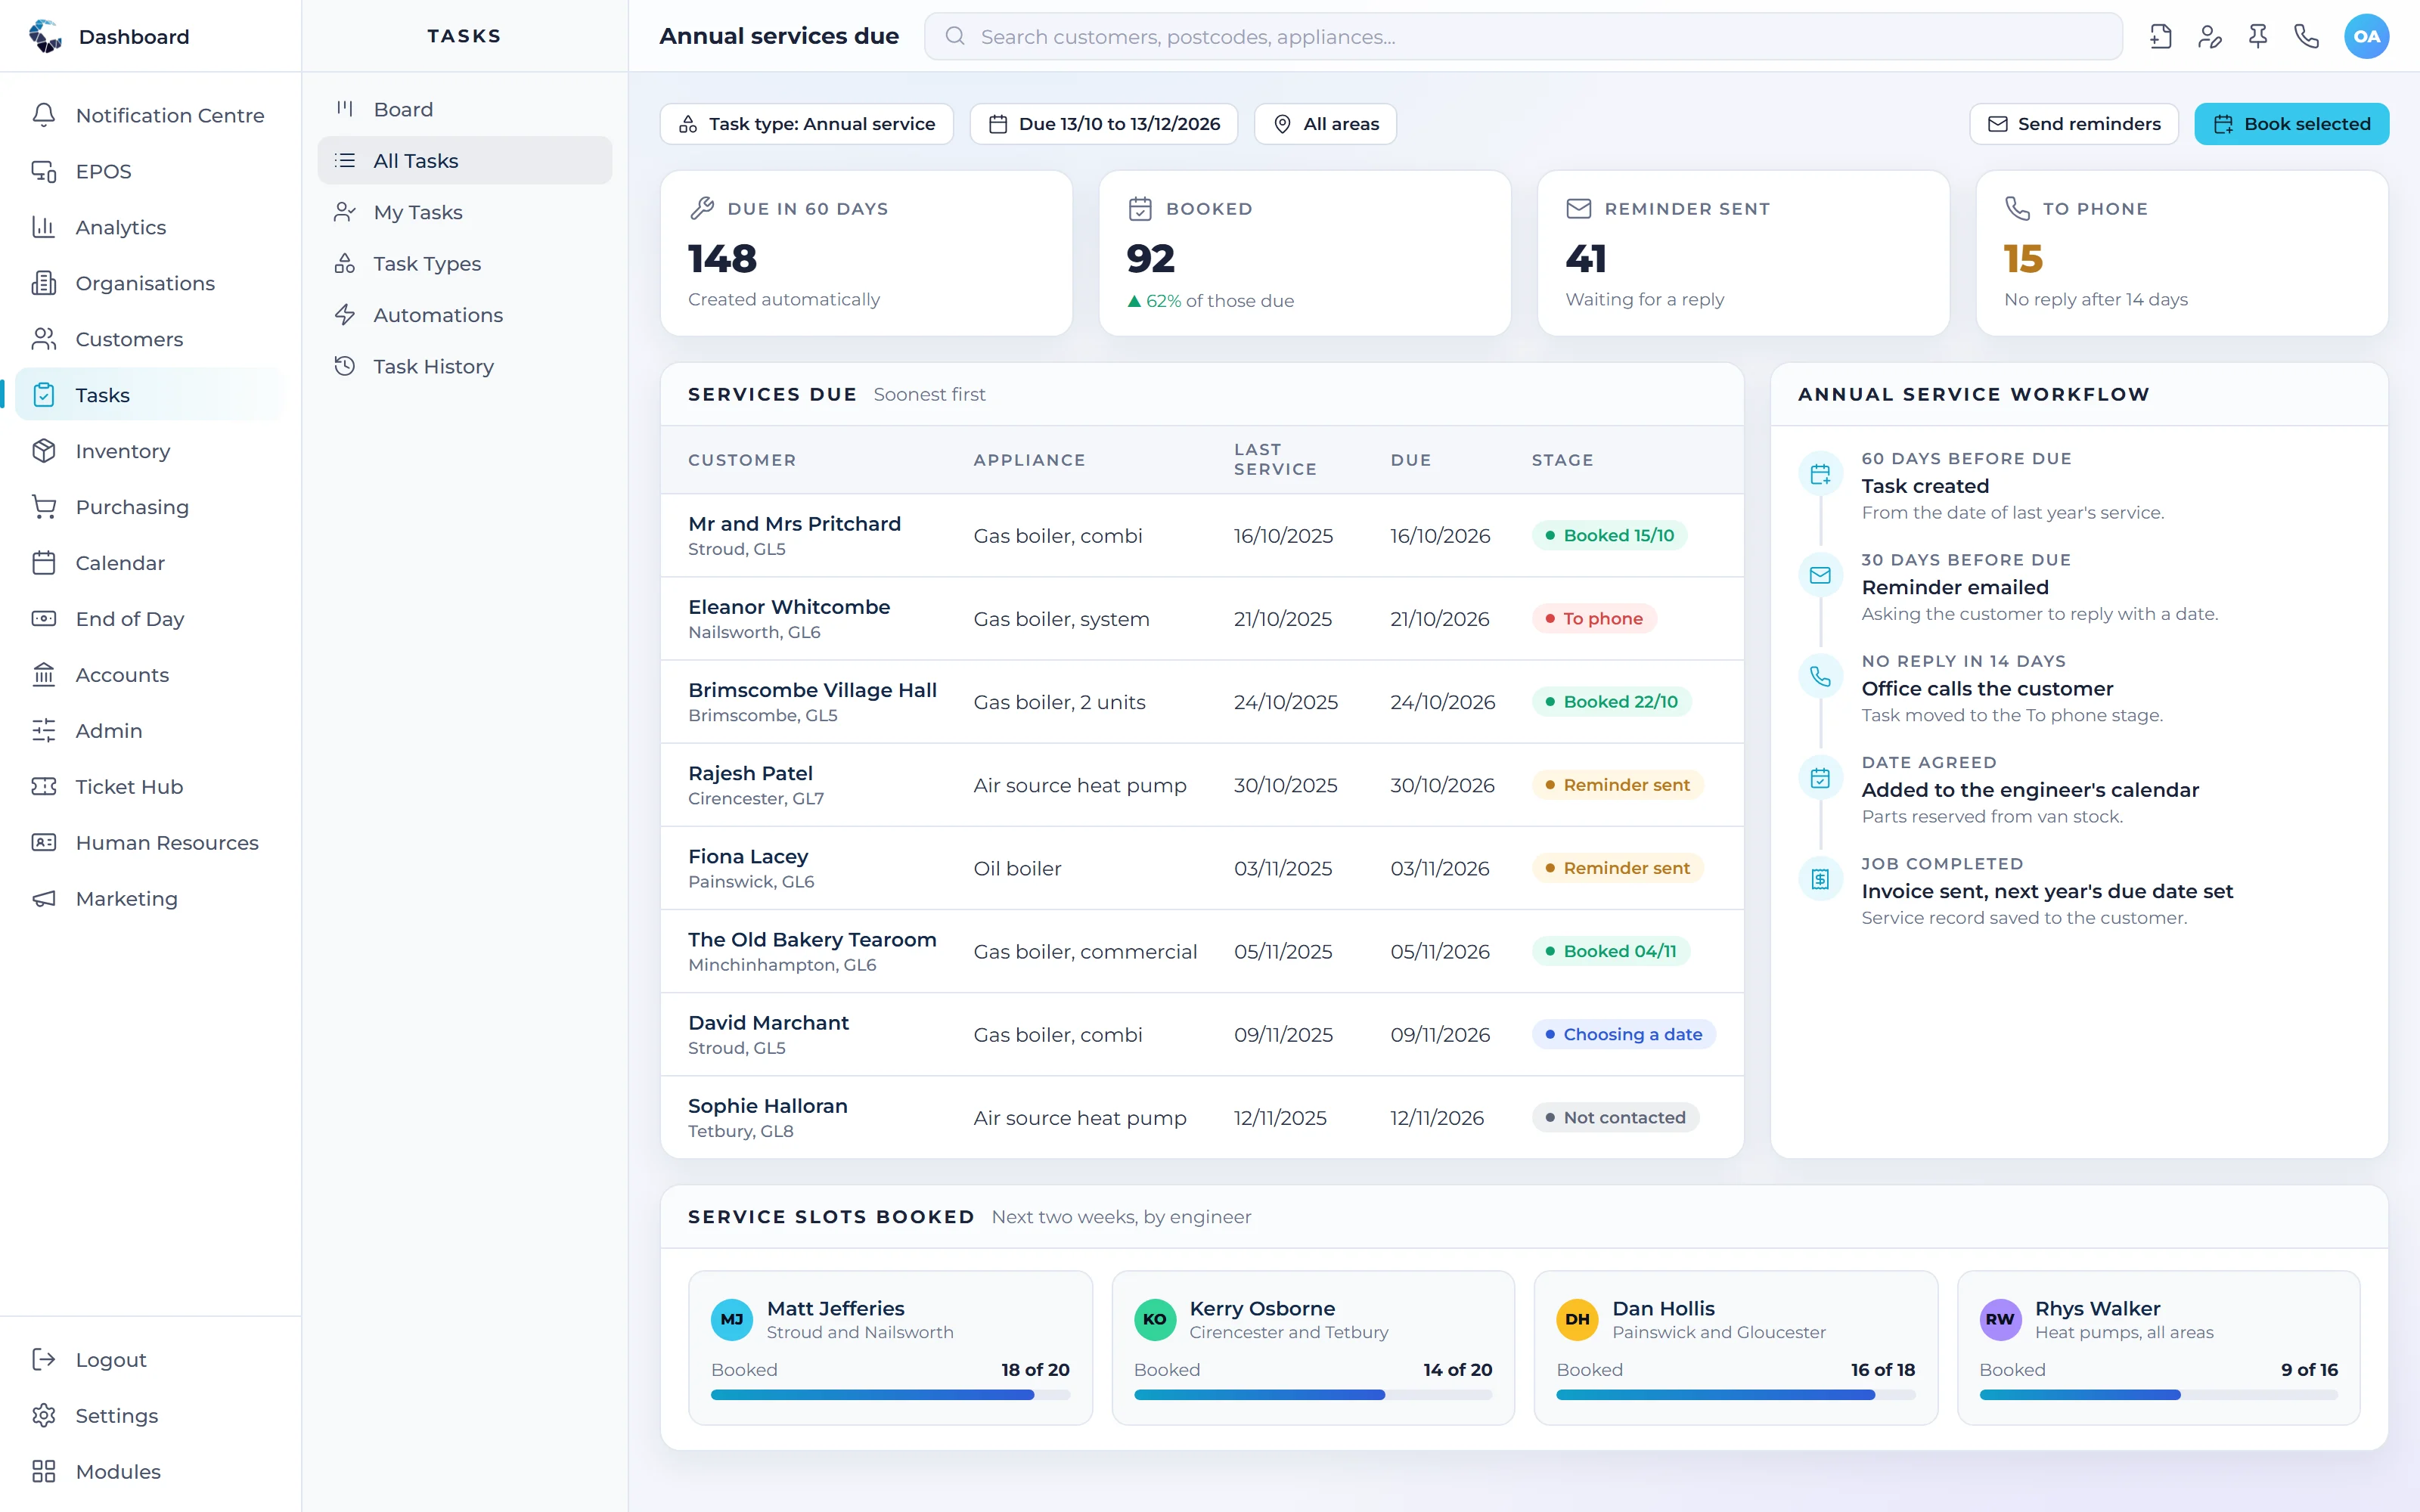Click the 'Choosing a date' stage badge
Viewport: 2420px width, 1512px height.
1624,1034
